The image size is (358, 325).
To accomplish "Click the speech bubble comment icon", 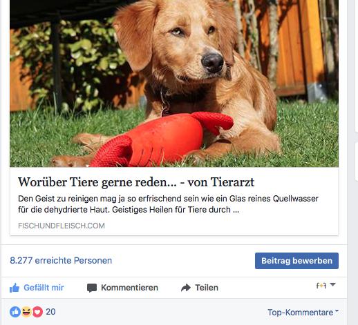I will [92, 288].
